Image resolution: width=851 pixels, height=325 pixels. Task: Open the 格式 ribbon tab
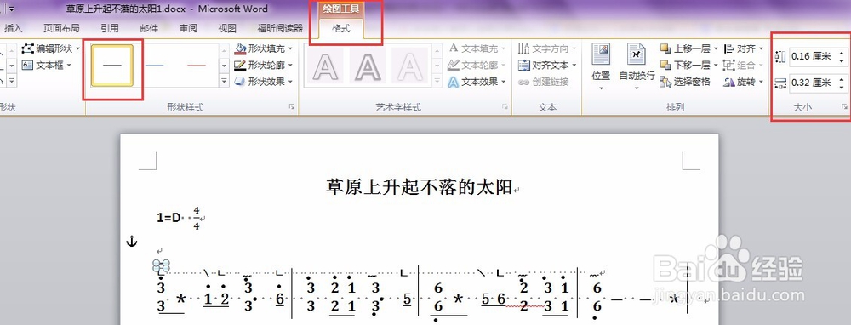pos(341,28)
